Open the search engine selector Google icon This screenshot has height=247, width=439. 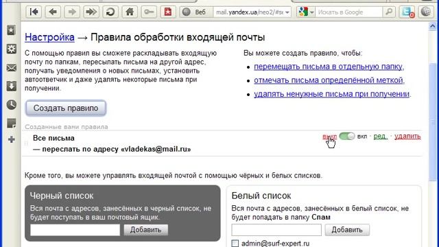(305, 12)
